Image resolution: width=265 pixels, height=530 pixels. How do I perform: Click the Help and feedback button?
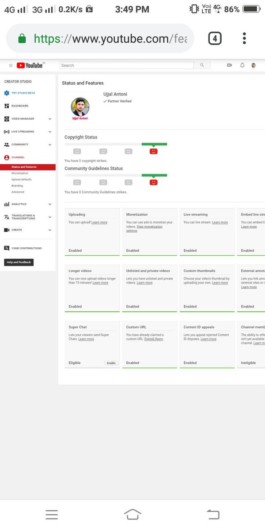click(19, 262)
